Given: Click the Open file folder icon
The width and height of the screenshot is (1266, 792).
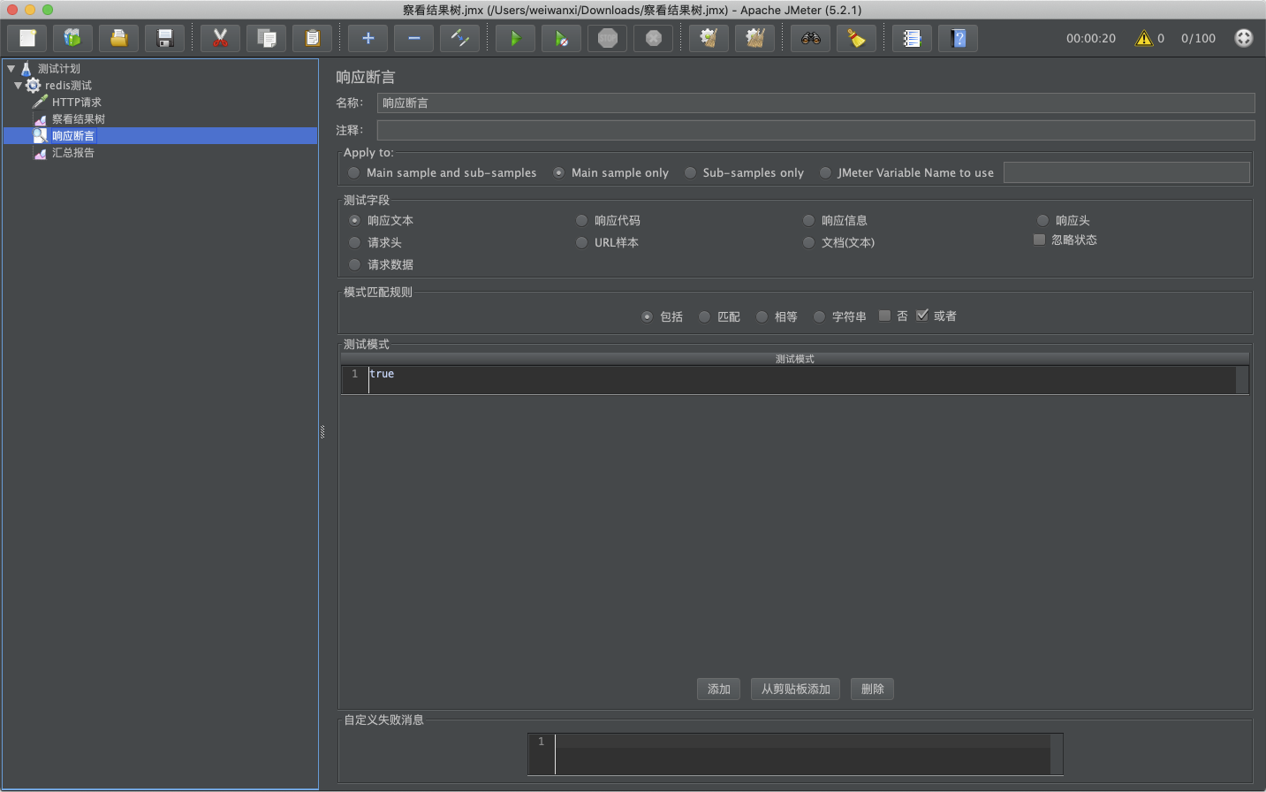Looking at the screenshot, I should point(119,38).
